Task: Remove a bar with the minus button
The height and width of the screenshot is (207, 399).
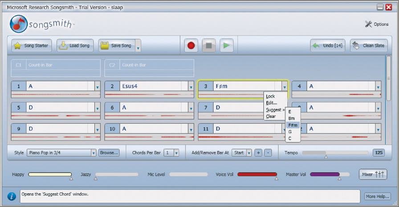Action: click(x=268, y=153)
